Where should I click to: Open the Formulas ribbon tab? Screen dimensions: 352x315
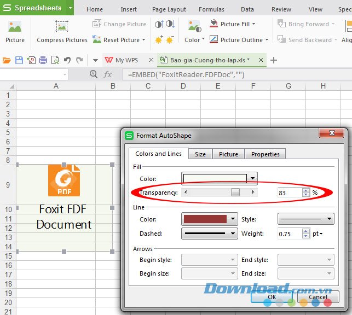211,9
